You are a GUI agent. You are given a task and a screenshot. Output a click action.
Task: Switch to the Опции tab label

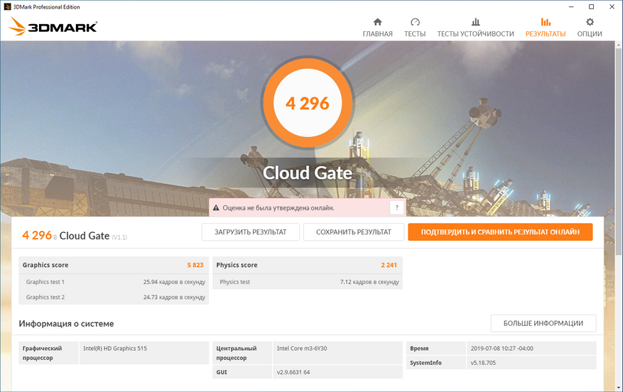pyautogui.click(x=590, y=34)
